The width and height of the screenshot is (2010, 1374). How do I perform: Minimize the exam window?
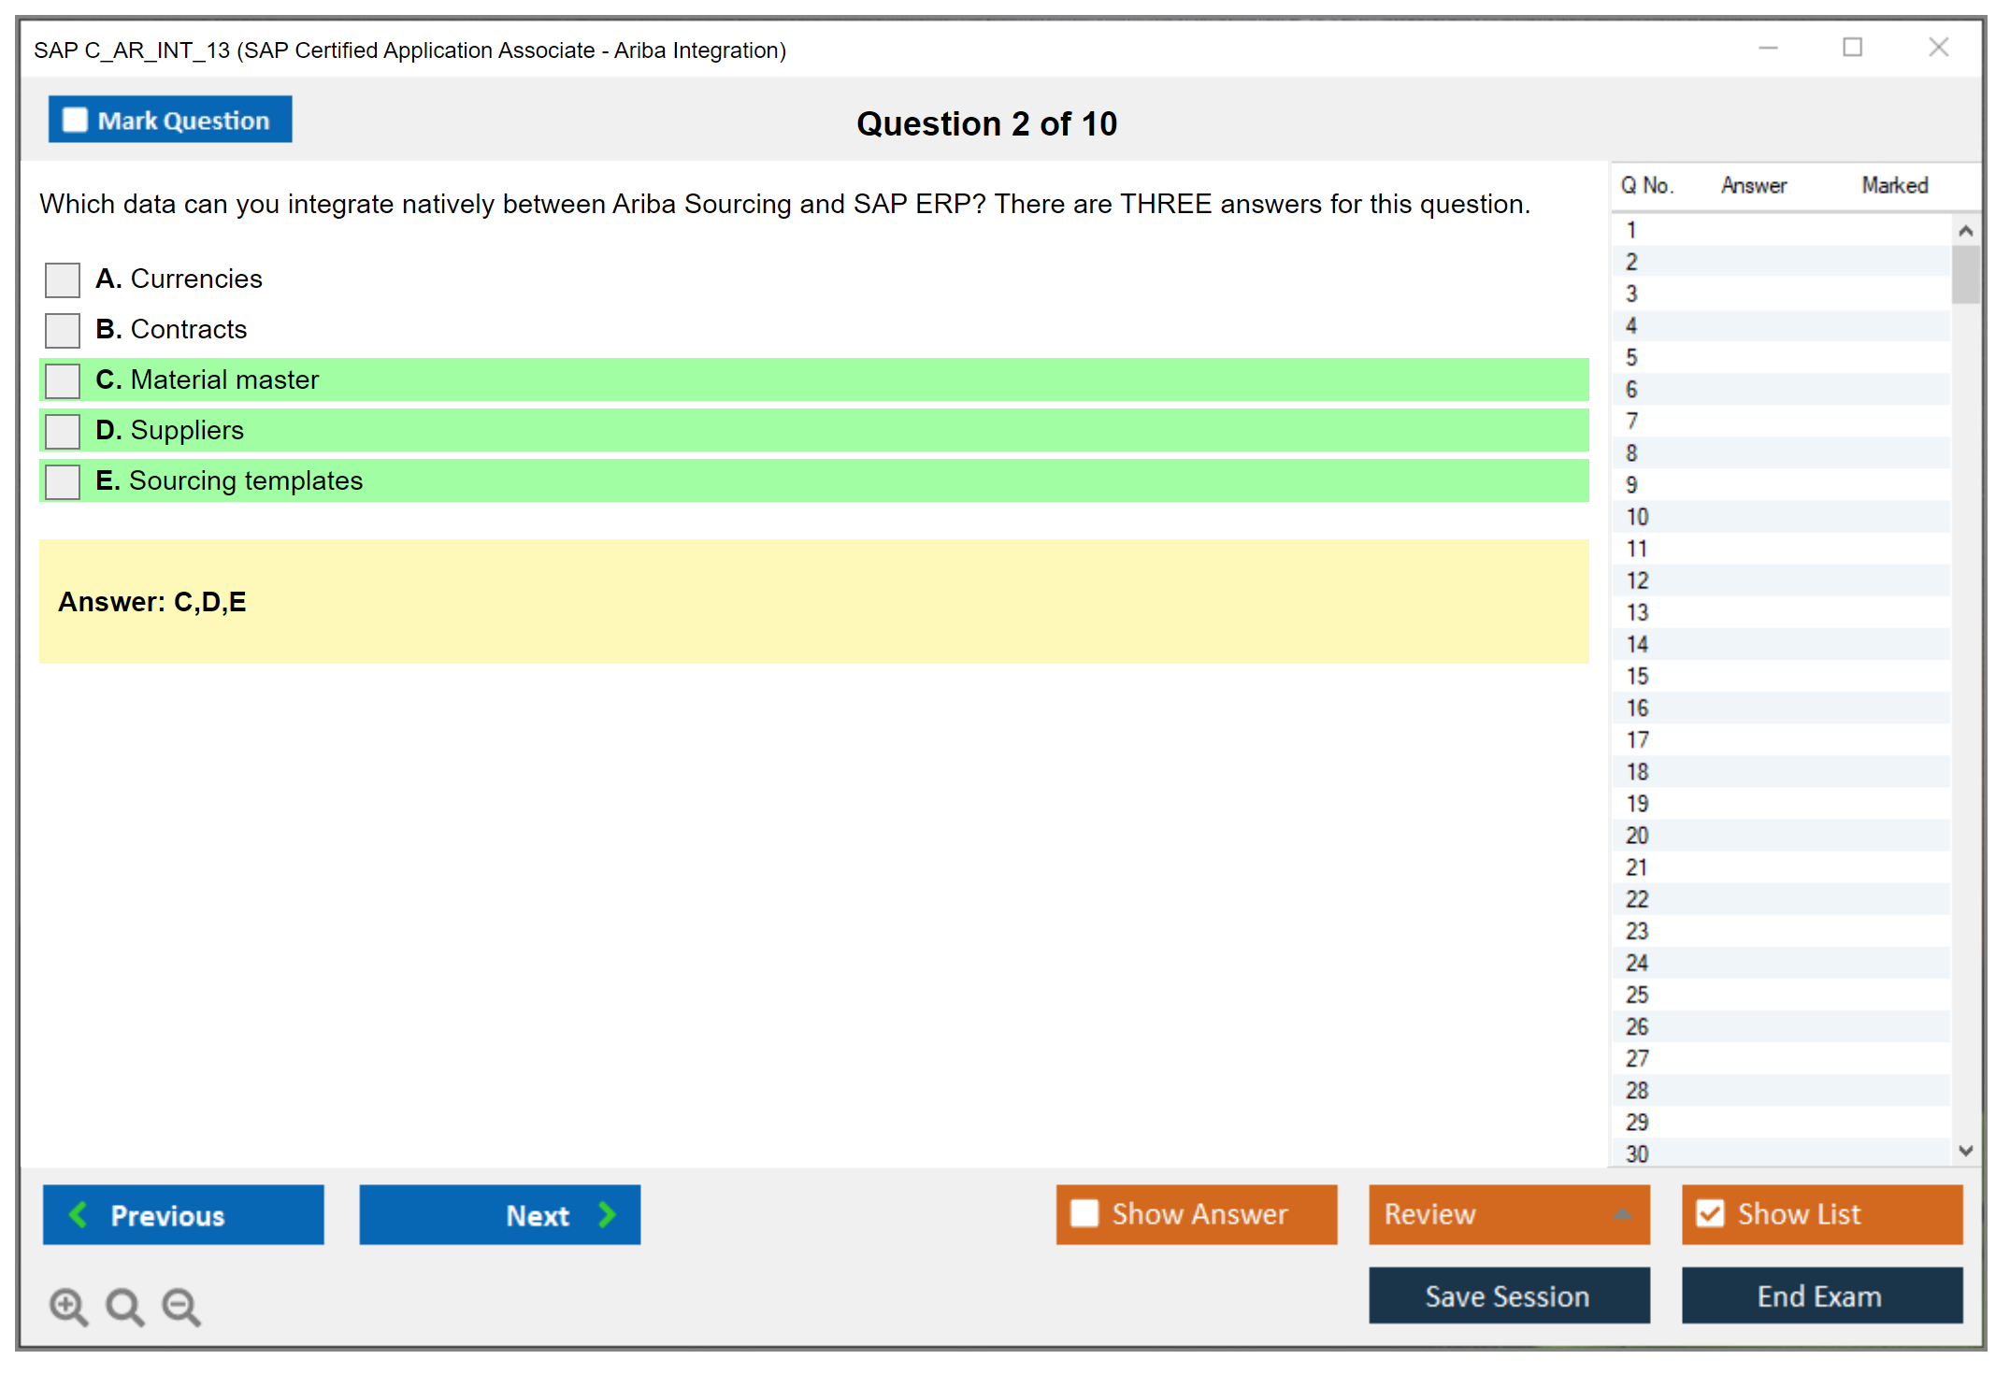coord(1768,48)
